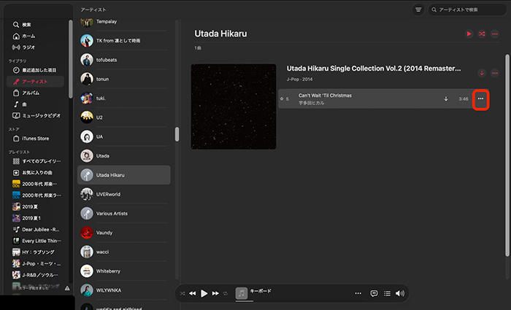Open Songs (曲) in the library
This screenshot has width=511, height=310.
coord(35,104)
